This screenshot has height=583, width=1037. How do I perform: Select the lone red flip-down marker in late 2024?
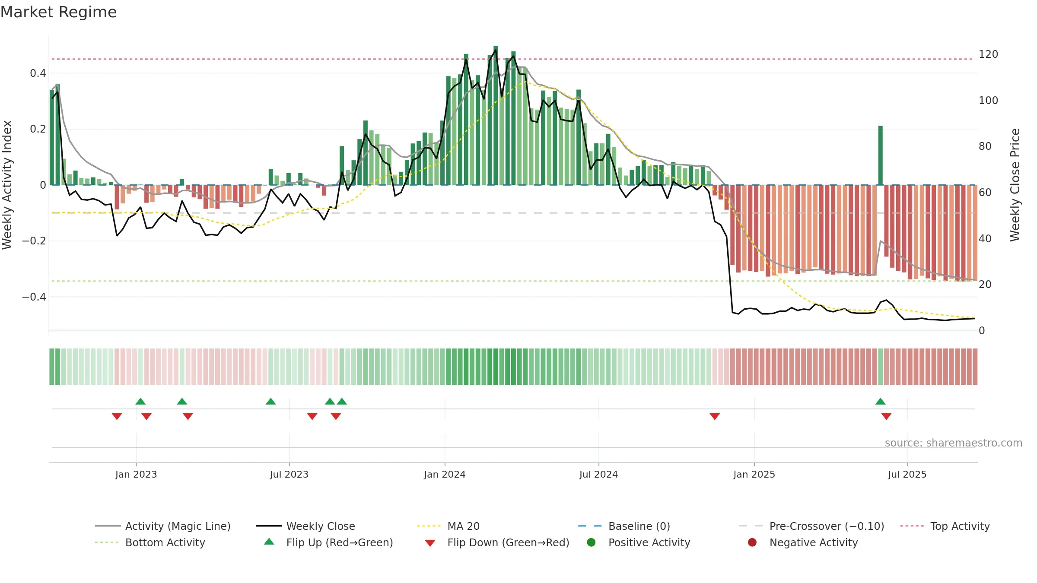[x=715, y=416]
